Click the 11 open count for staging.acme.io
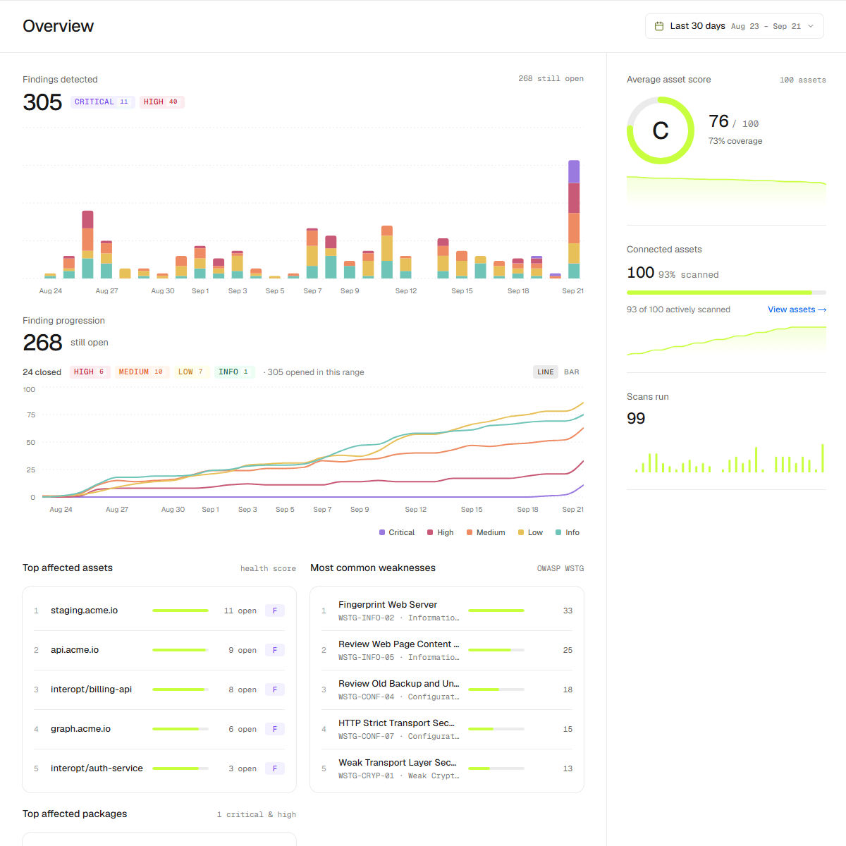Screen dimensions: 846x846 pos(240,611)
